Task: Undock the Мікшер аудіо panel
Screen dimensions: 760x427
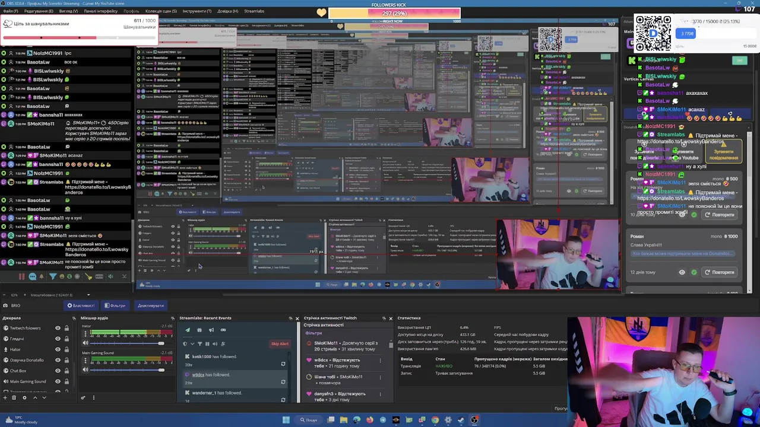Action: click(173, 318)
